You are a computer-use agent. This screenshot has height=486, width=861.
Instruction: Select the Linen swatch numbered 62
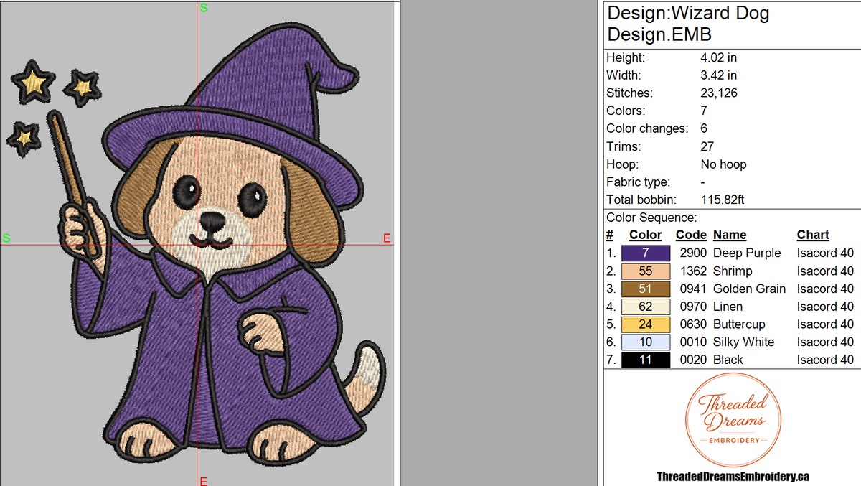[x=646, y=307]
